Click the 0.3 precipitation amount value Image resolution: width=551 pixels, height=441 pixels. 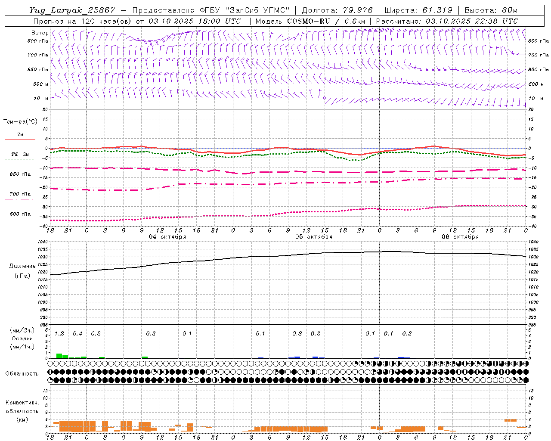pos(297,333)
